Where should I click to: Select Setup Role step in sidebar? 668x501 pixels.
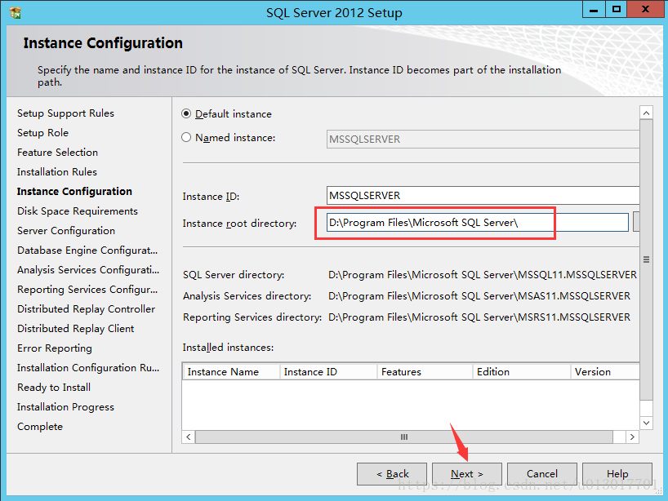click(42, 133)
